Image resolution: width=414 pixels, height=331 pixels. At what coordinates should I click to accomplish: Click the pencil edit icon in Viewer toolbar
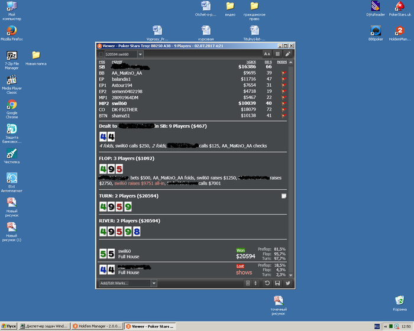288,54
